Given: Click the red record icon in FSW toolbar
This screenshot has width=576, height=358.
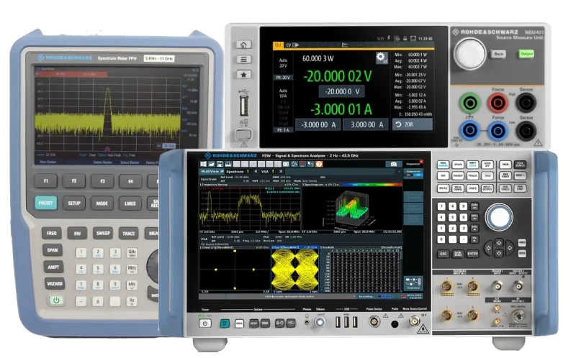Looking at the screenshot, I should pos(302,165).
